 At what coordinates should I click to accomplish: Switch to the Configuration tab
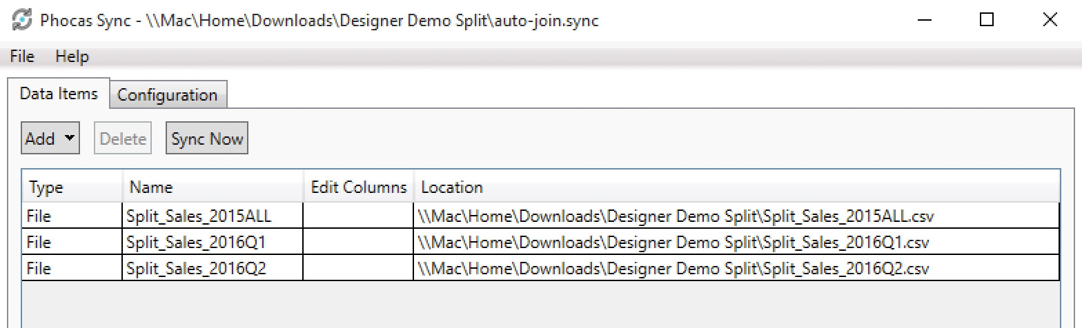(x=167, y=95)
